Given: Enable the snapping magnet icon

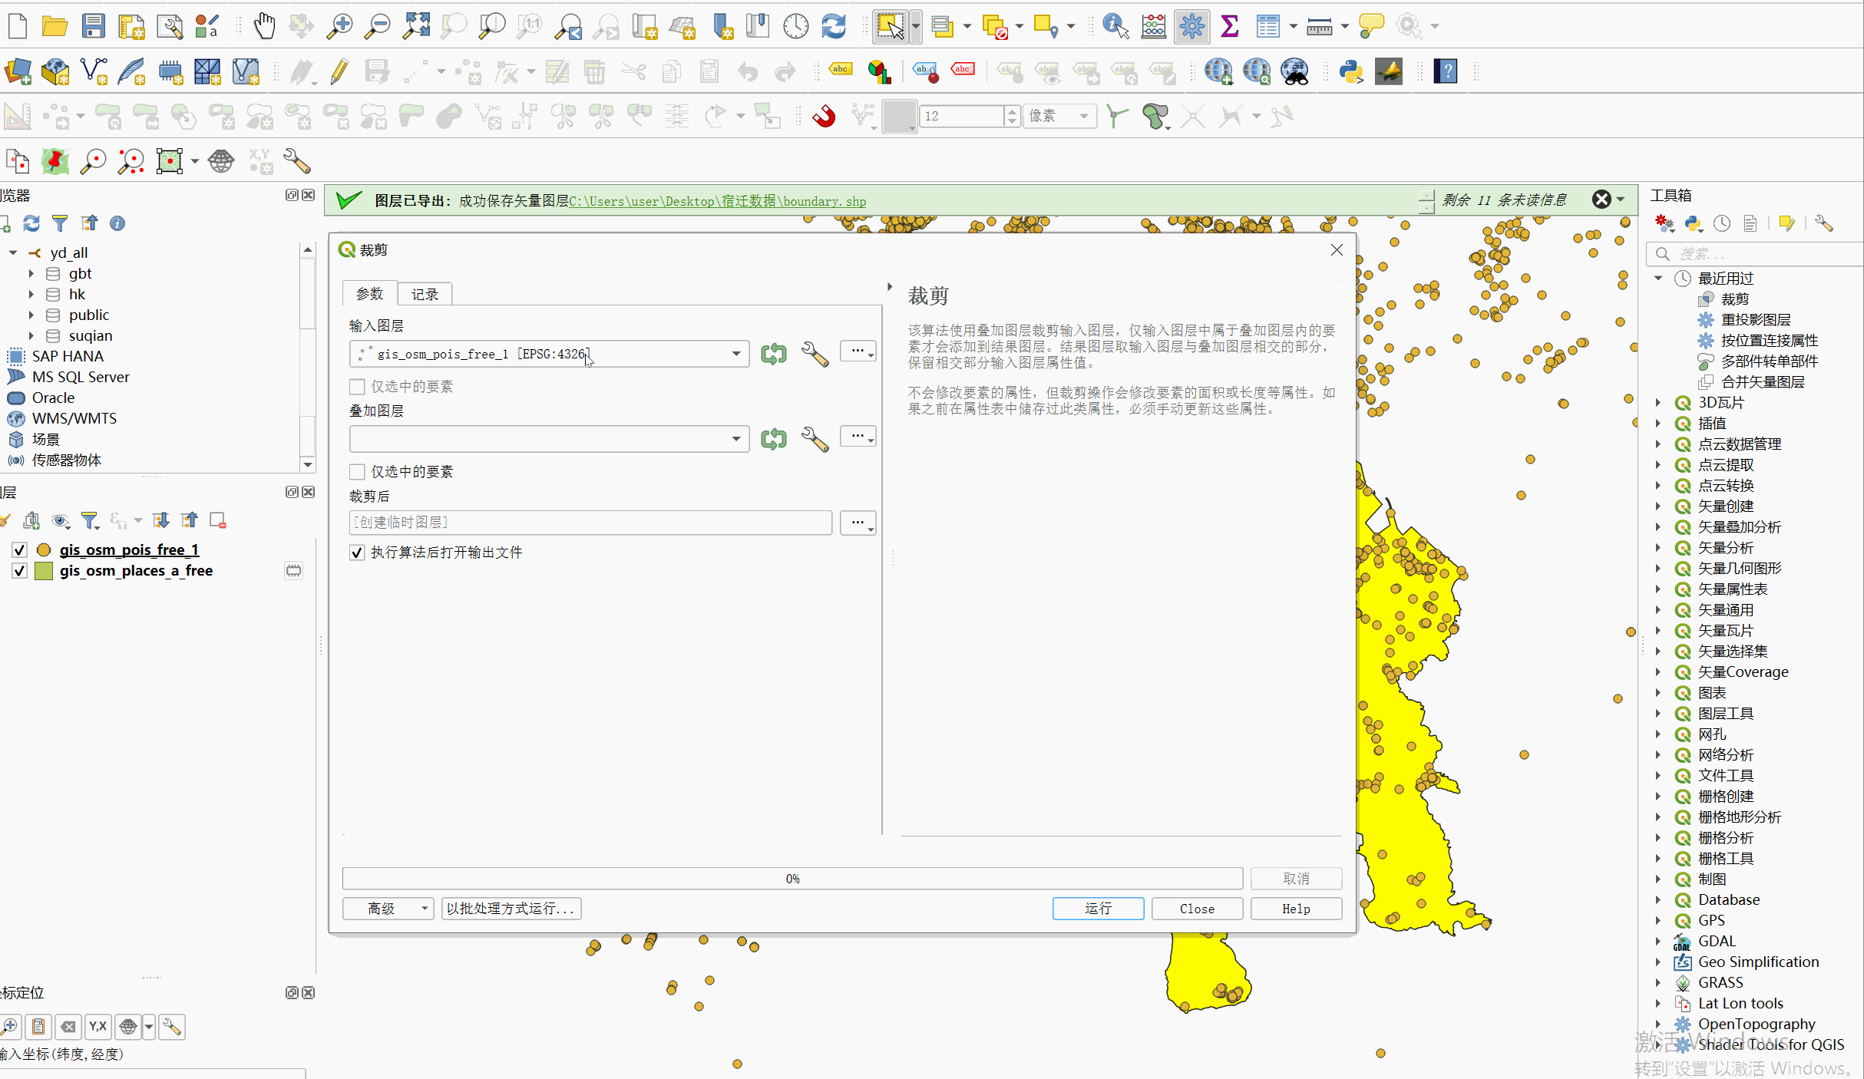Looking at the screenshot, I should (x=824, y=116).
